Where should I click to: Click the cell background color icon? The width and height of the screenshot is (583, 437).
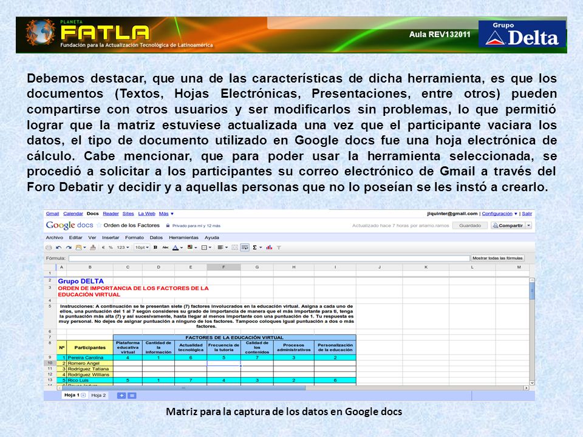click(x=190, y=248)
